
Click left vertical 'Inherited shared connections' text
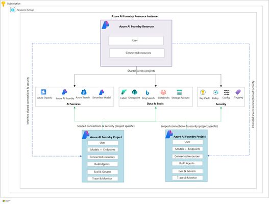click(x=28, y=101)
